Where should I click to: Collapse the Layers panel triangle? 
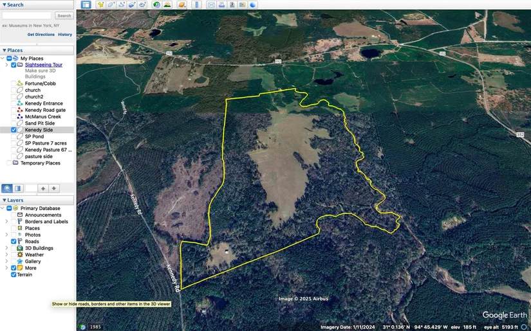[x=4, y=200]
